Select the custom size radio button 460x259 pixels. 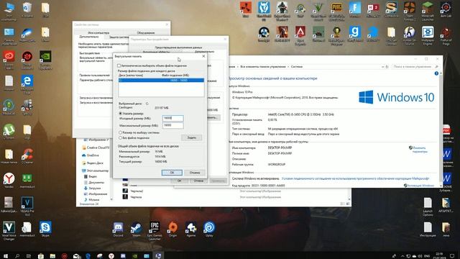120,114
